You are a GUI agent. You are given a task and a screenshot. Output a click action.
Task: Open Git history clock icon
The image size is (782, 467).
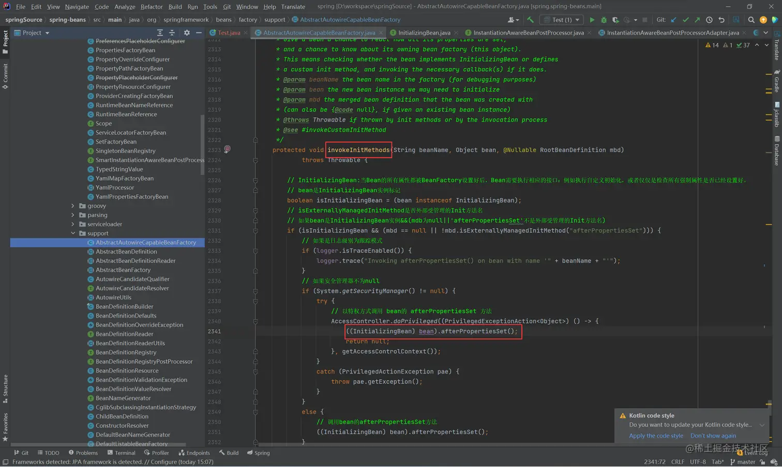tap(709, 20)
